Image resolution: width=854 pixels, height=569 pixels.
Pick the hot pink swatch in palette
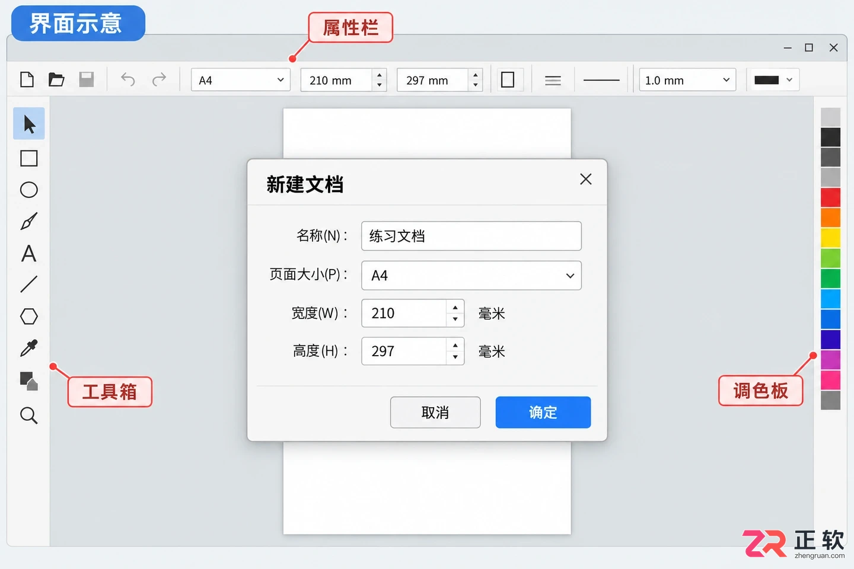(x=830, y=380)
